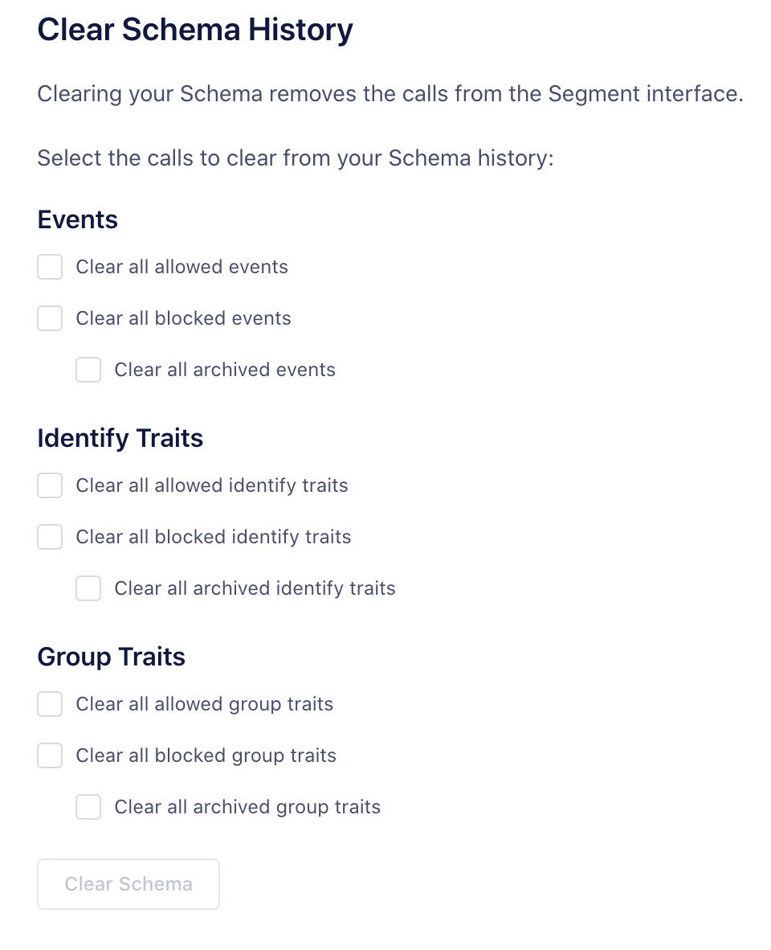Select the Clear all archived events label
Image resolution: width=771 pixels, height=950 pixels.
point(224,370)
